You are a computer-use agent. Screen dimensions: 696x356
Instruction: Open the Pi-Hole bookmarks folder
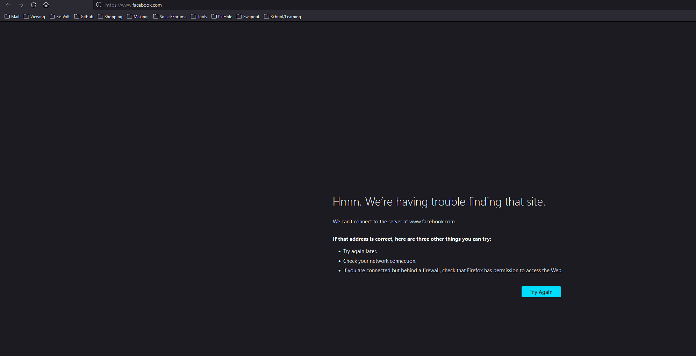click(222, 16)
